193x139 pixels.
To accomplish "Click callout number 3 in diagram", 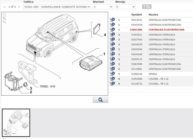I will pos(31,88).
